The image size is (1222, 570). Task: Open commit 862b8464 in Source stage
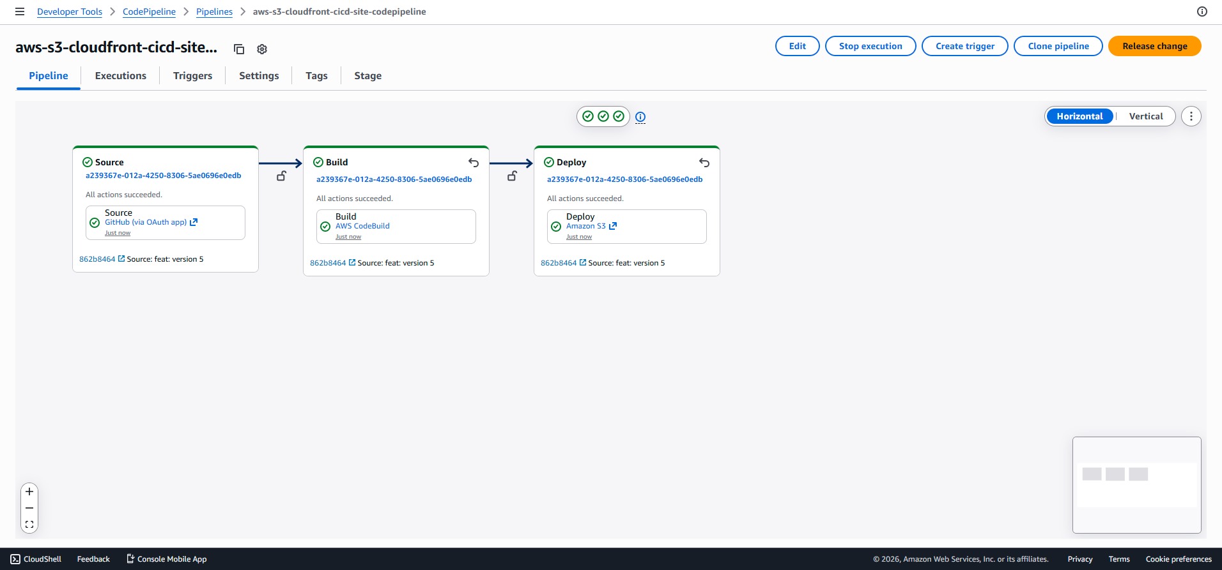(x=97, y=259)
